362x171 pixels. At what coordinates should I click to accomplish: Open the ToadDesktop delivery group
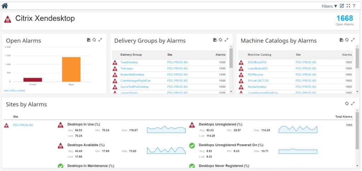(129, 62)
